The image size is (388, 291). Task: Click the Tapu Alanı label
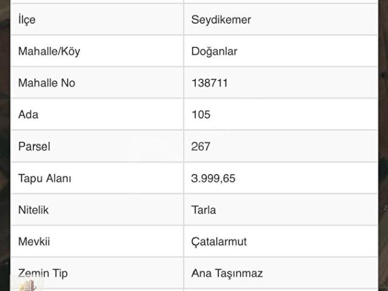coord(45,178)
